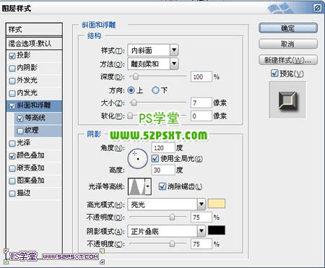This screenshot has height=268, width=325.
Task: Click the dialog close icon top-right
Action: [317, 8]
